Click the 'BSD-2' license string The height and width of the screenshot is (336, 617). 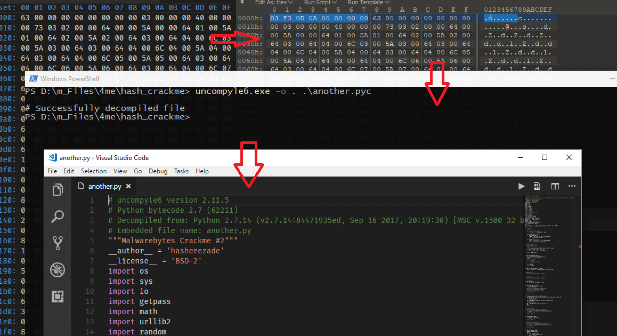186,261
